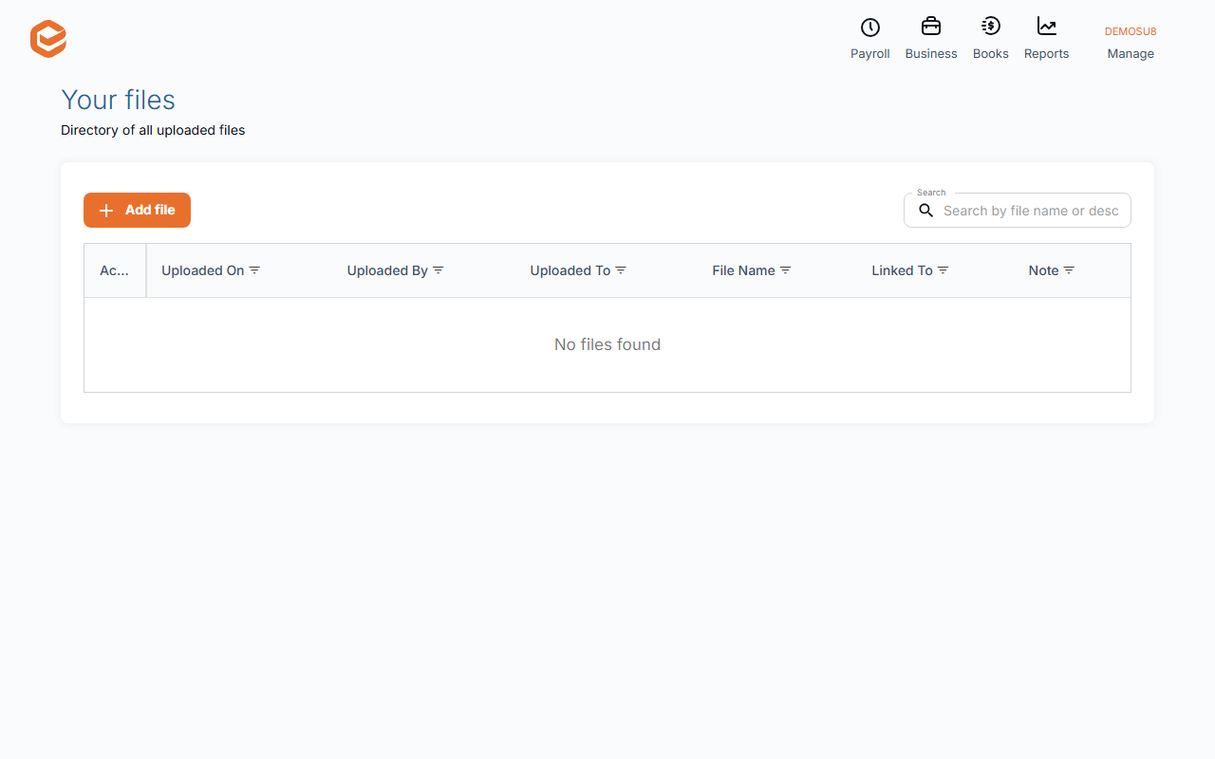Viewport: 1215px width, 759px height.
Task: Click the Directory of all uploaded files subtitle
Action: (x=153, y=130)
